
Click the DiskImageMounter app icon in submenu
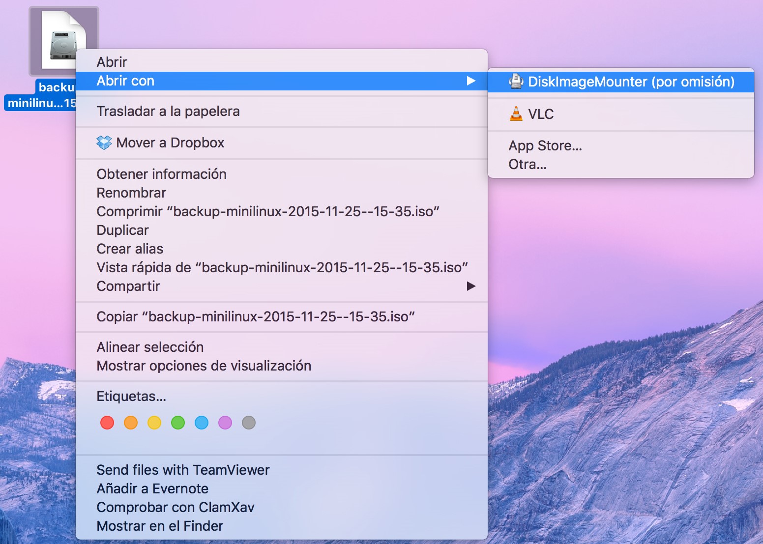tap(516, 82)
